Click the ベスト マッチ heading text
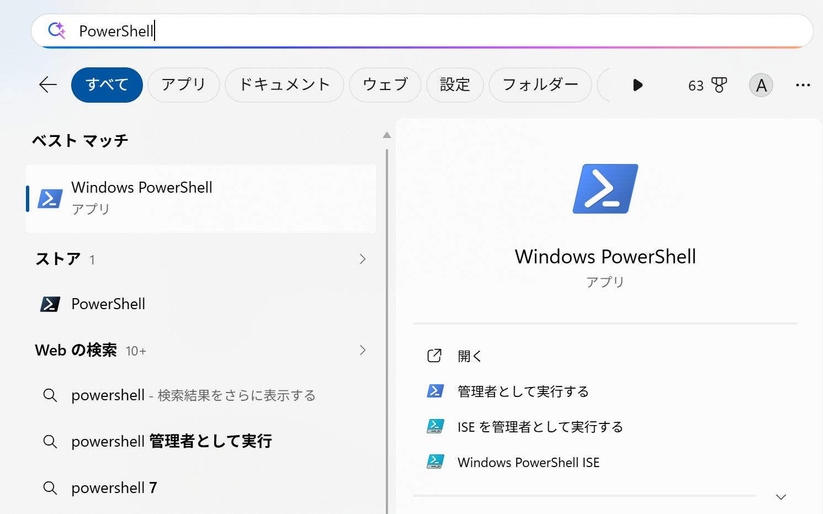The image size is (823, 514). click(x=80, y=141)
